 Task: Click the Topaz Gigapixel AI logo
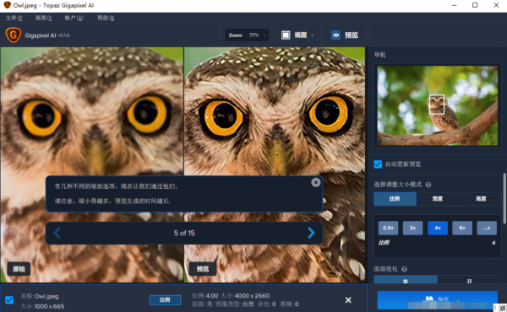coord(14,35)
